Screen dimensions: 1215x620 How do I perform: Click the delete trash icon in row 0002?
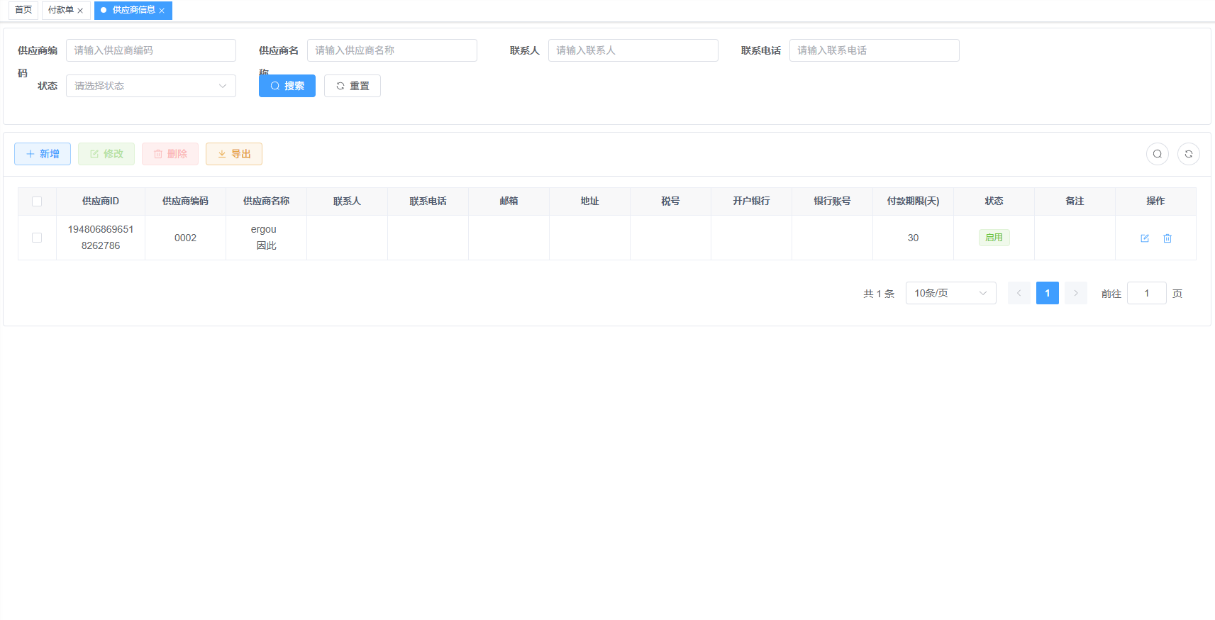coord(1167,238)
